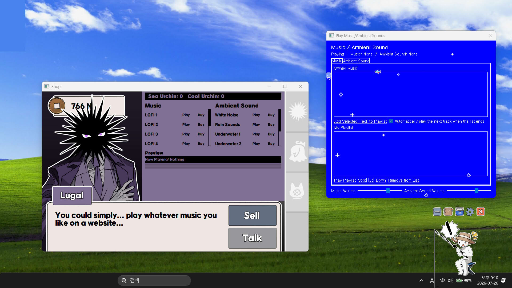Buy the Rain Sounds ambient track
512x288 pixels.
pyautogui.click(x=271, y=125)
